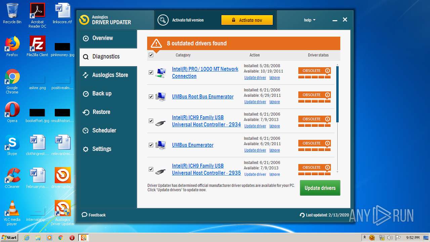Viewport: 430px width, 242px height.
Task: Open CCleaner desktop shortcut
Action: tap(12, 178)
